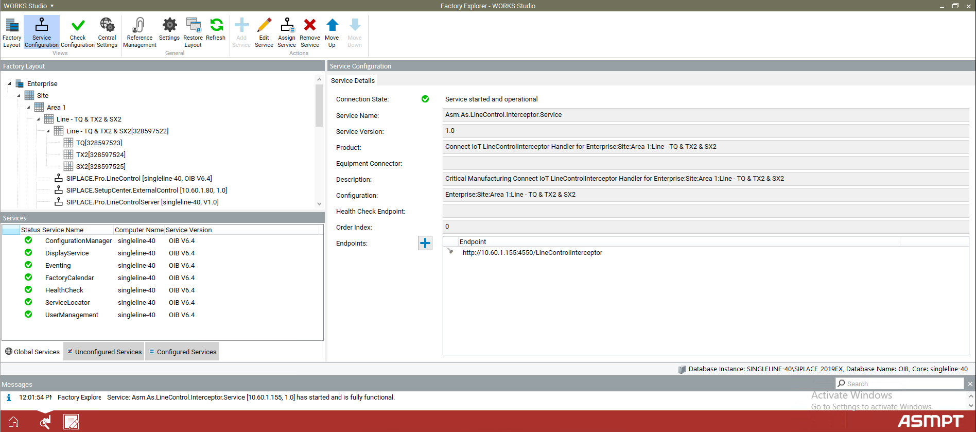976x432 pixels.
Task: Add a new endpoint with plus button
Action: (x=425, y=243)
